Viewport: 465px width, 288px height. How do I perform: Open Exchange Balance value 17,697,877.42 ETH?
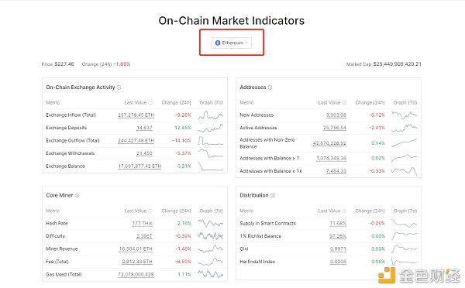(139, 166)
